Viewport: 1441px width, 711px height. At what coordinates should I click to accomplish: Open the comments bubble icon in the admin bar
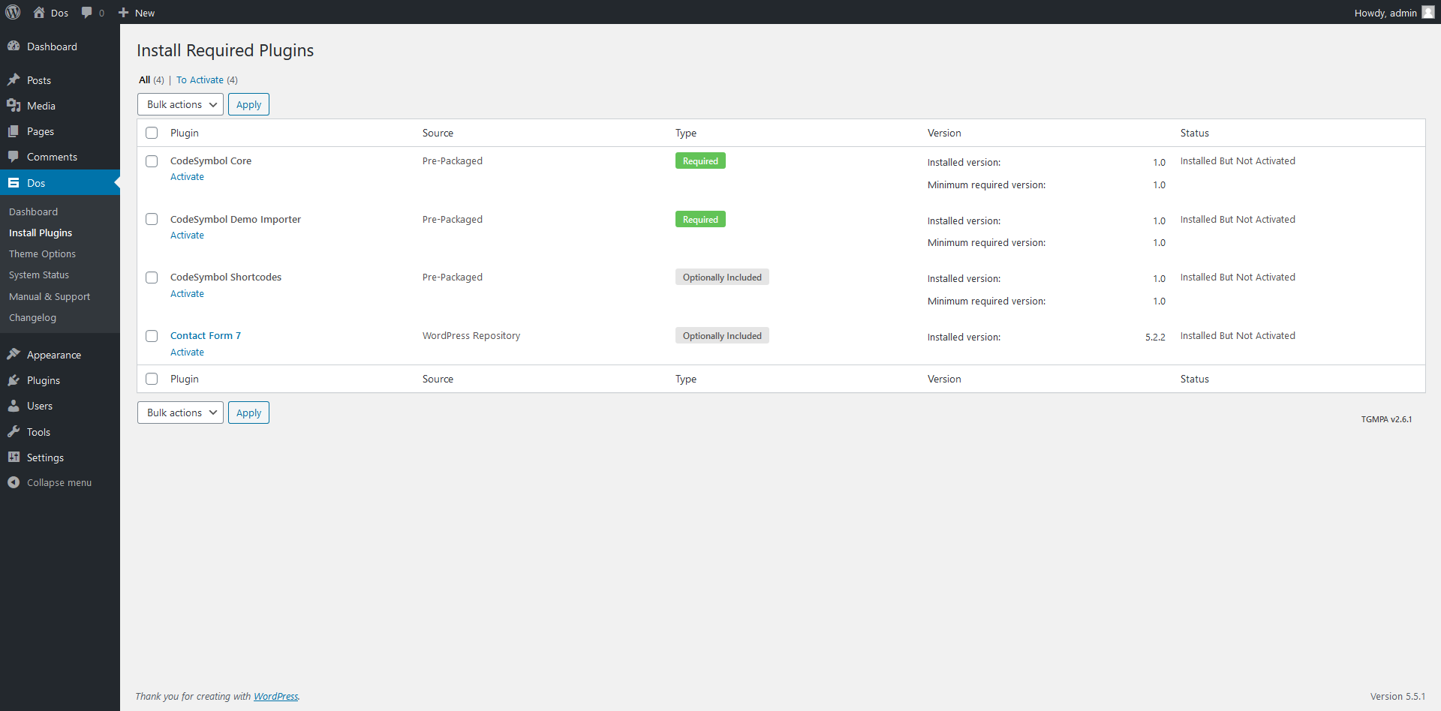87,13
